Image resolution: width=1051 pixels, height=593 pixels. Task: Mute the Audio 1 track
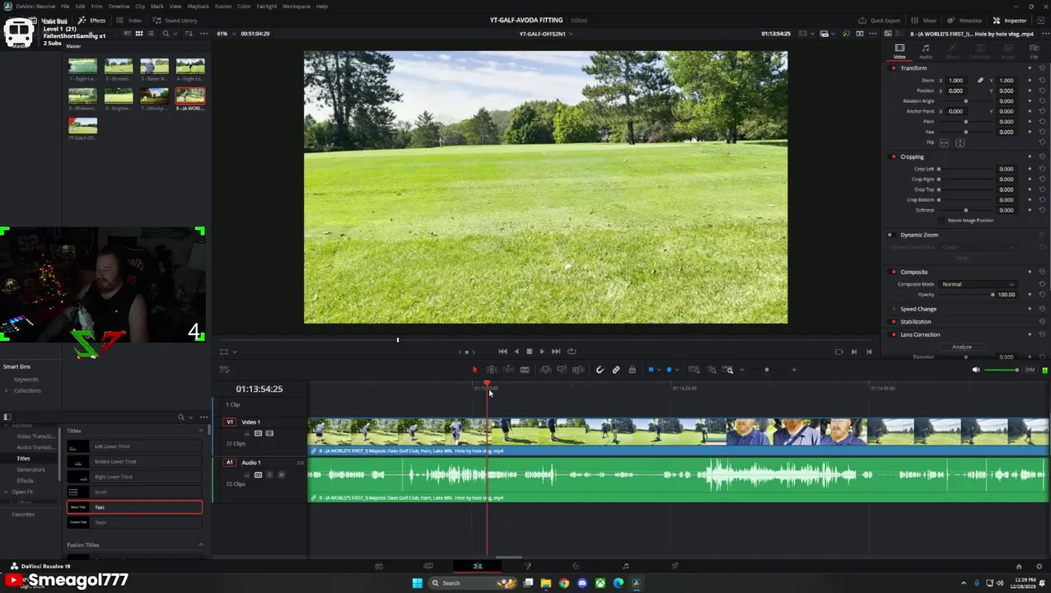pyautogui.click(x=281, y=475)
